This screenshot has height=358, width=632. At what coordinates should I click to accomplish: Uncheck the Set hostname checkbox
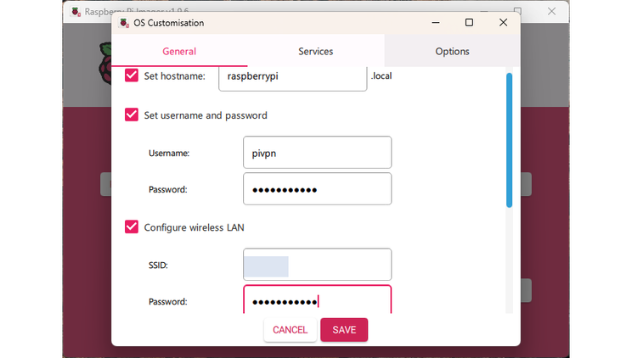point(132,76)
